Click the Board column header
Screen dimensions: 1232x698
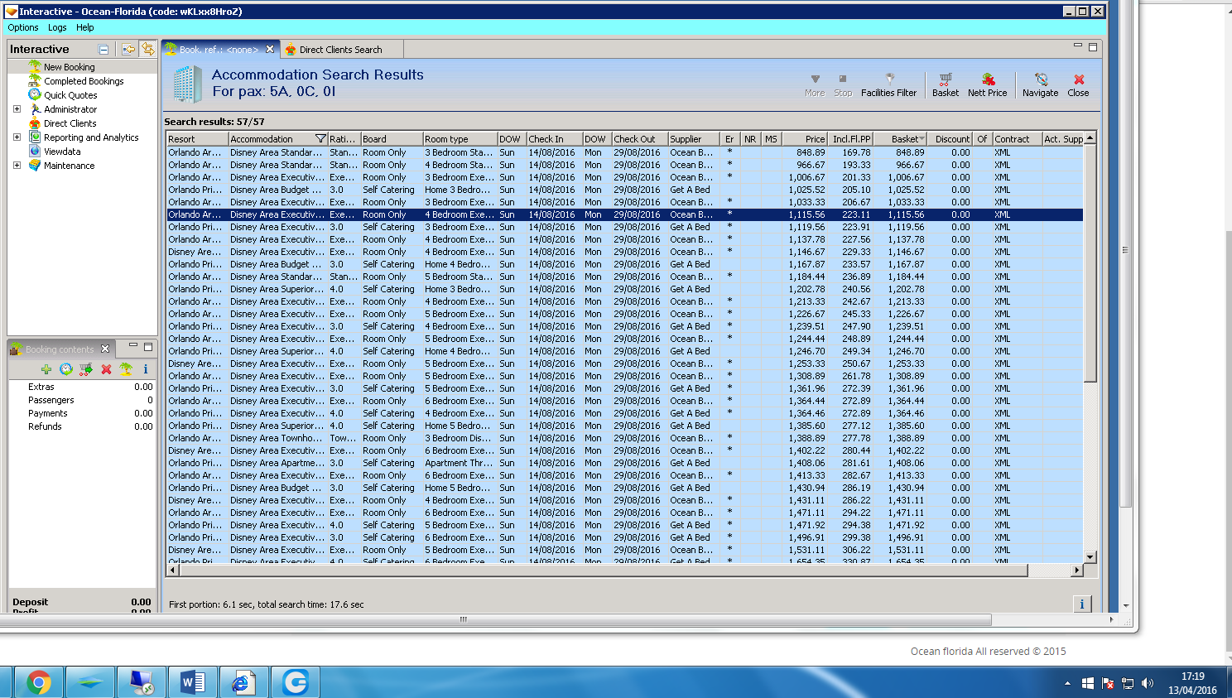click(392, 139)
